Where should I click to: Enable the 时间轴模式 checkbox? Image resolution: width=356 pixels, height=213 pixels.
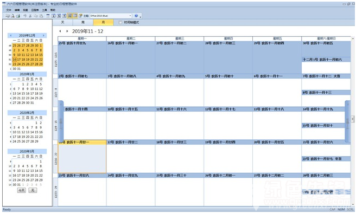[x=120, y=22]
